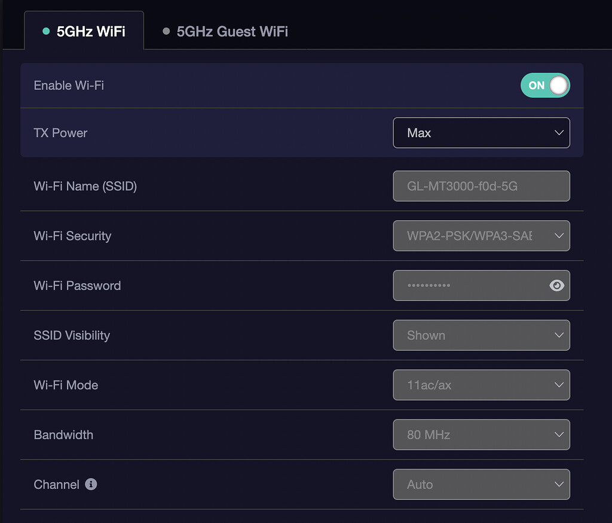Click the Wi-Fi Mode dropdown chevron
612x523 pixels.
point(559,385)
